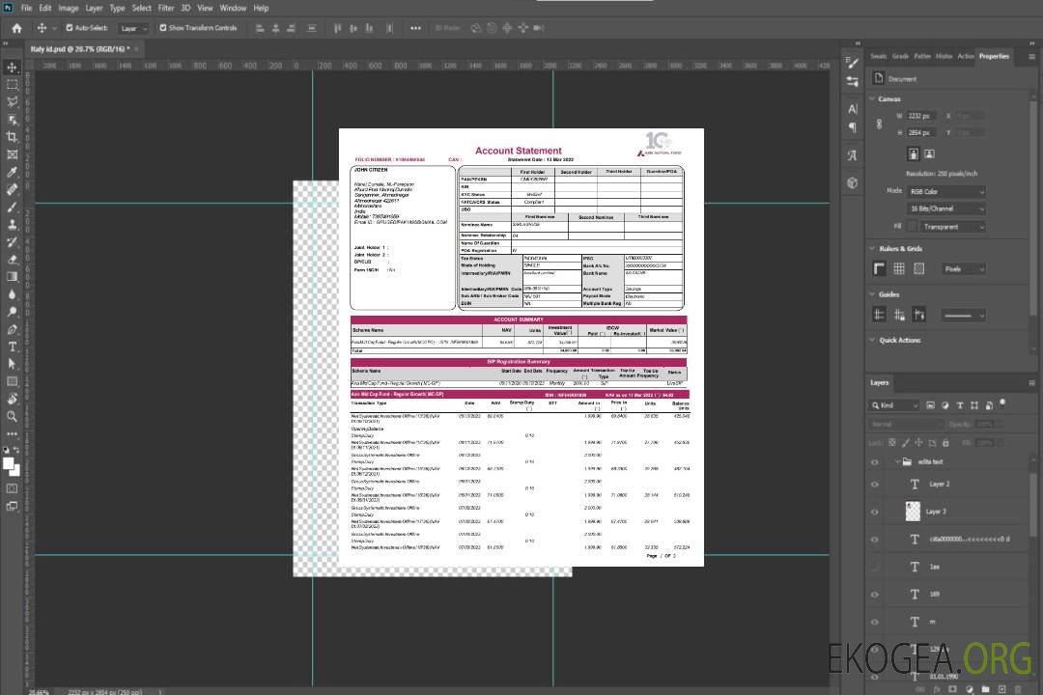The width and height of the screenshot is (1043, 695).
Task: Select the Move tool in the left toolbar
Action: click(x=12, y=68)
